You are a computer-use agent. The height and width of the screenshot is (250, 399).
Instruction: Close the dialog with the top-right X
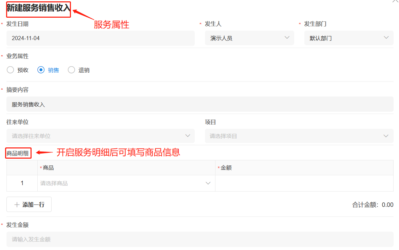click(395, 1)
